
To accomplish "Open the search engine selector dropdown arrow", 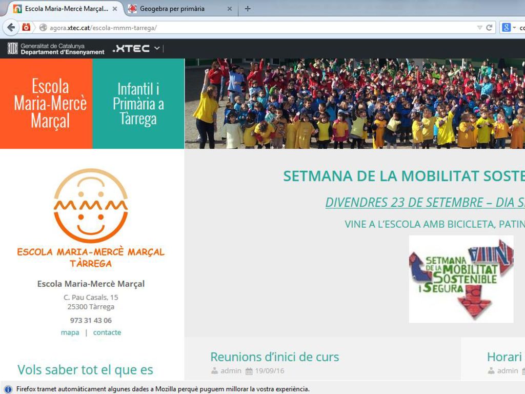I will point(514,28).
